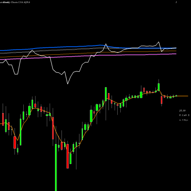Click the 'Charts USA AQNA' title text
This screenshot has width=191, height=191.
tap(21, 2)
